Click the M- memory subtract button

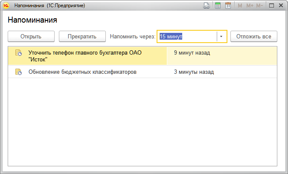pos(261,6)
